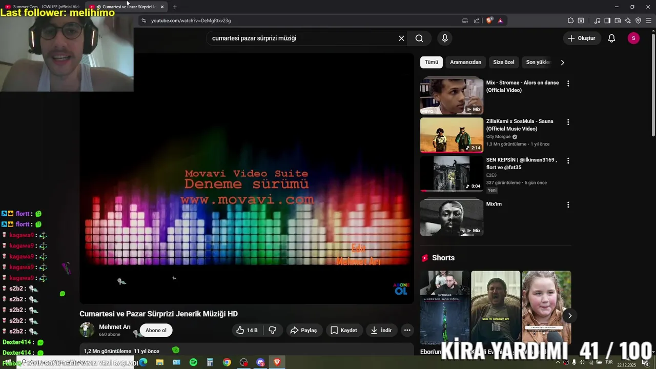Like the video with thumbs-up button
Screen dimensions: 656x369
point(247,331)
